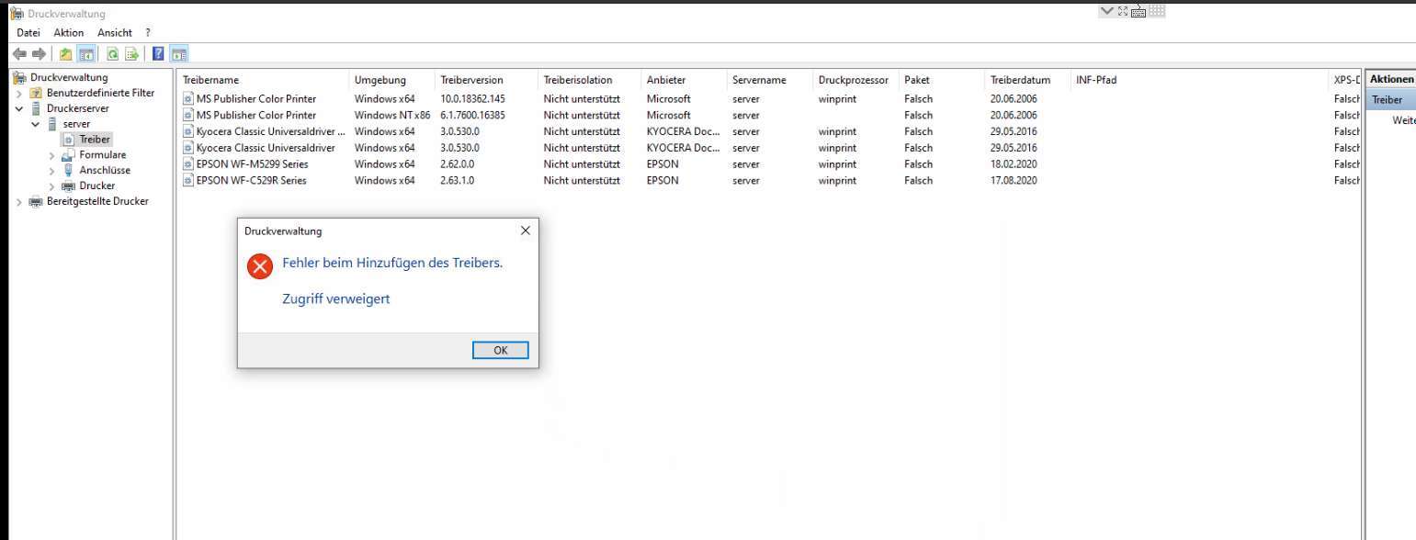
Task: Click OK in the error dialog
Action: click(x=501, y=350)
